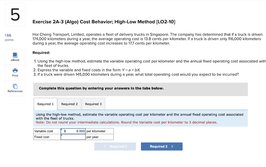Click the blue Required 2 navigation button

pos(162,146)
